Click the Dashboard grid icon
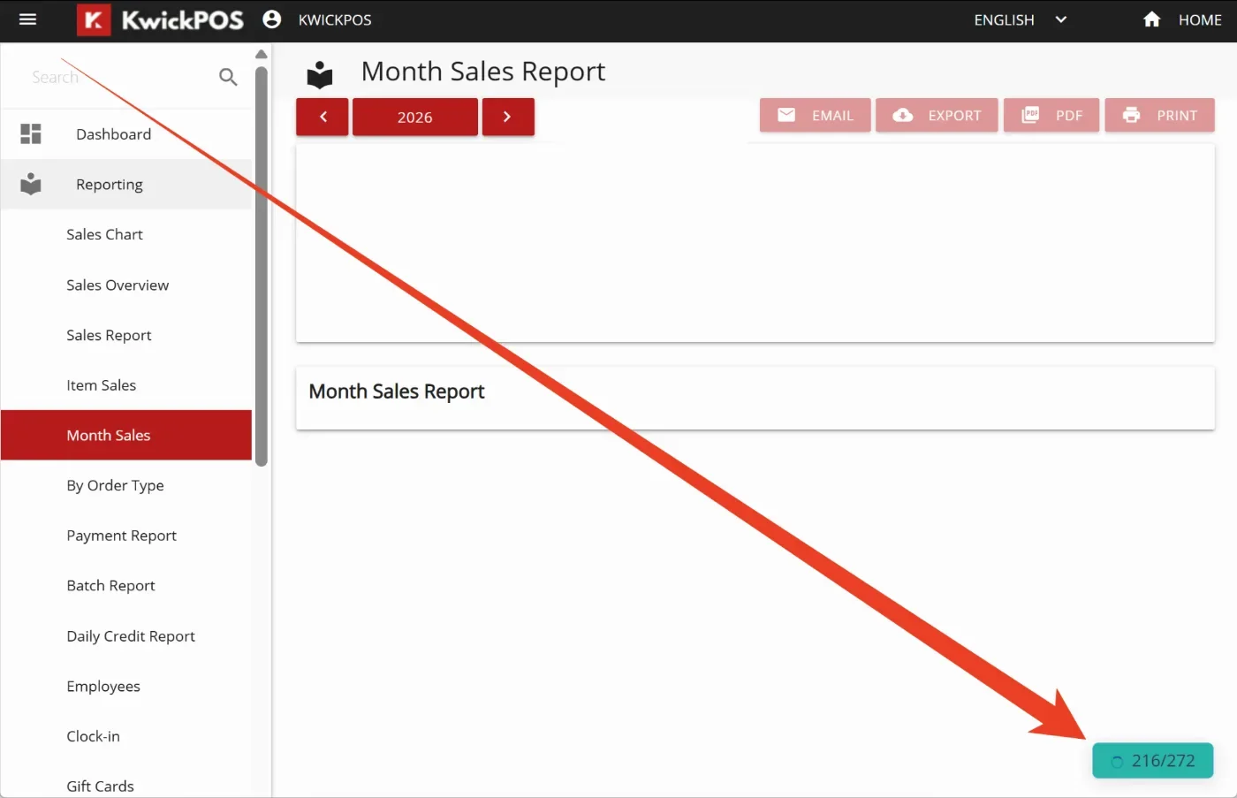The width and height of the screenshot is (1237, 798). [x=31, y=133]
